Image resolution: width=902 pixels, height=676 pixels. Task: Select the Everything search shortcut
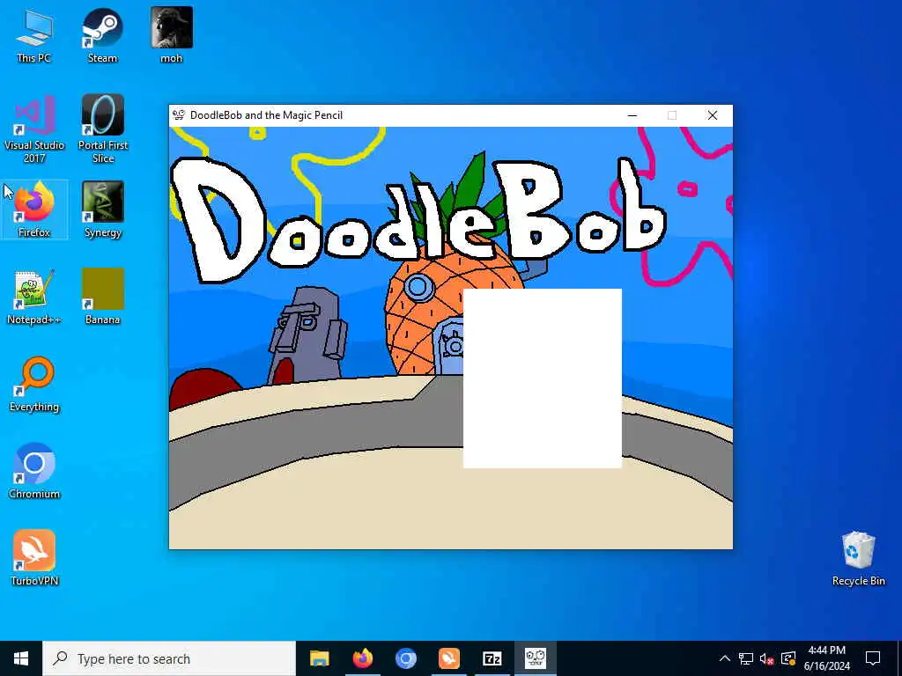pyautogui.click(x=34, y=384)
